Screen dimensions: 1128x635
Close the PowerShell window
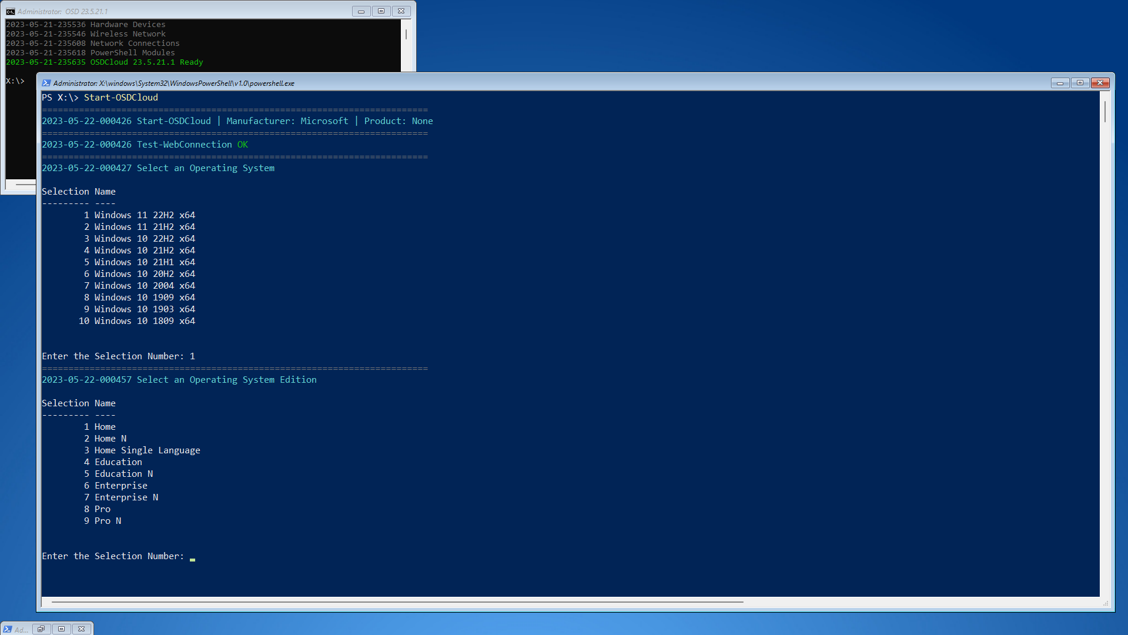[x=1100, y=83]
